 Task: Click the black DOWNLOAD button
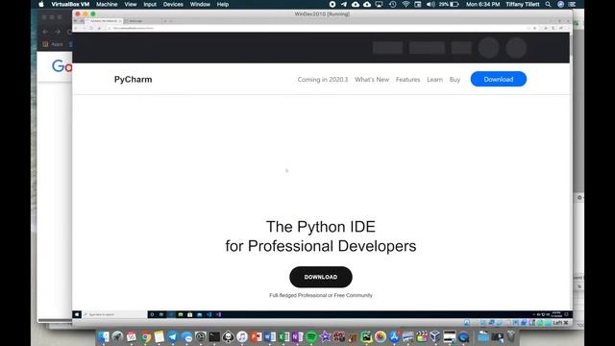(320, 277)
